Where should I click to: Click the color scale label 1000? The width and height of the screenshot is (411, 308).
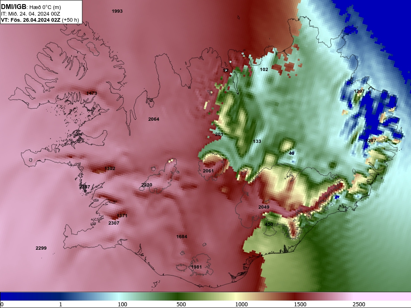241,304
